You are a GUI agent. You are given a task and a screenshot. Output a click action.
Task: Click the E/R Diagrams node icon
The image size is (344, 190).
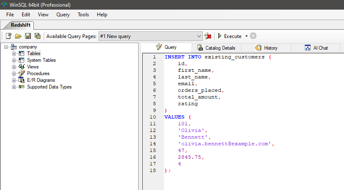coord(22,80)
